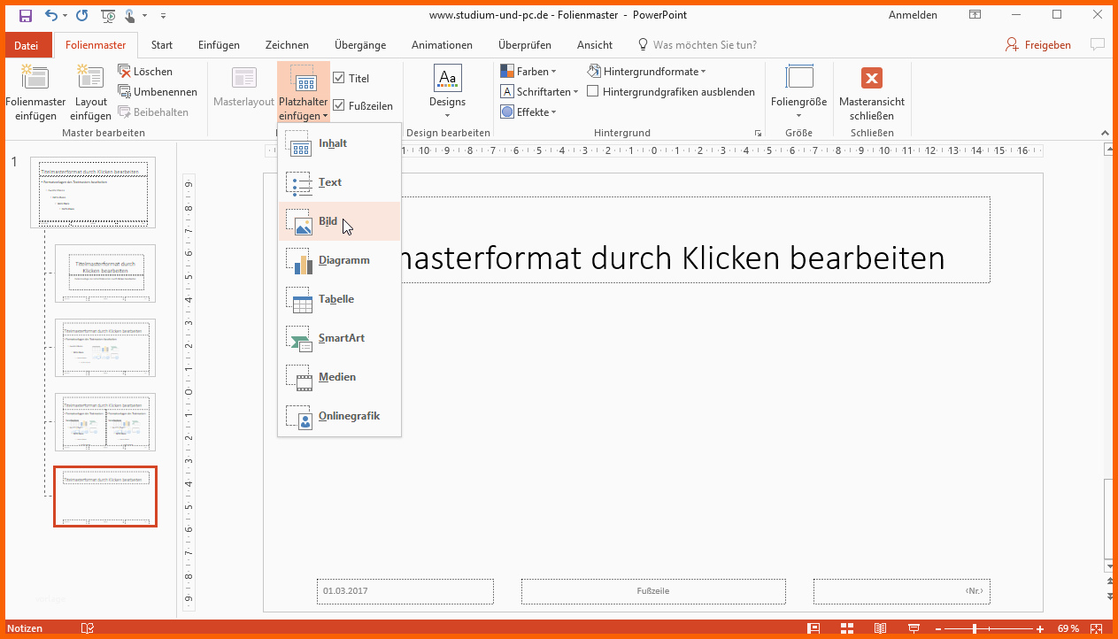Uncheck the Fußzeilen checkbox
This screenshot has height=639, width=1118.
(339, 105)
